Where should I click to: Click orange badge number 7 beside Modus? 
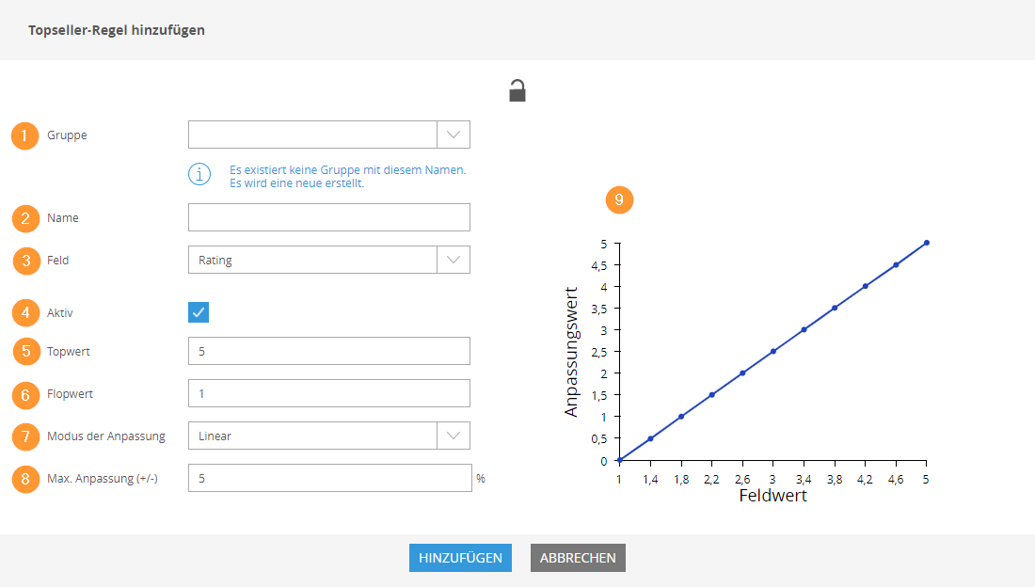tap(24, 436)
